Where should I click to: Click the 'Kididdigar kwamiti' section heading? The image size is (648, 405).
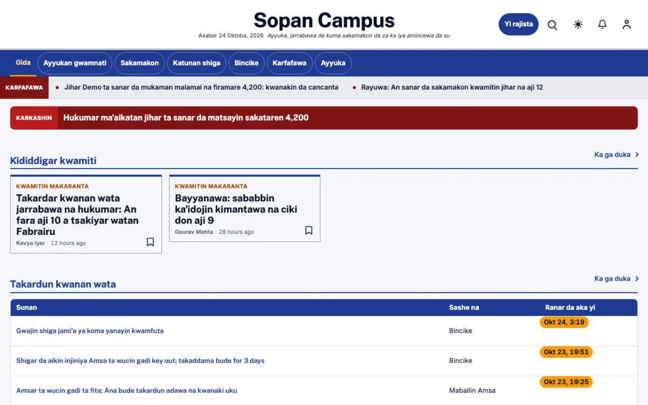[53, 160]
